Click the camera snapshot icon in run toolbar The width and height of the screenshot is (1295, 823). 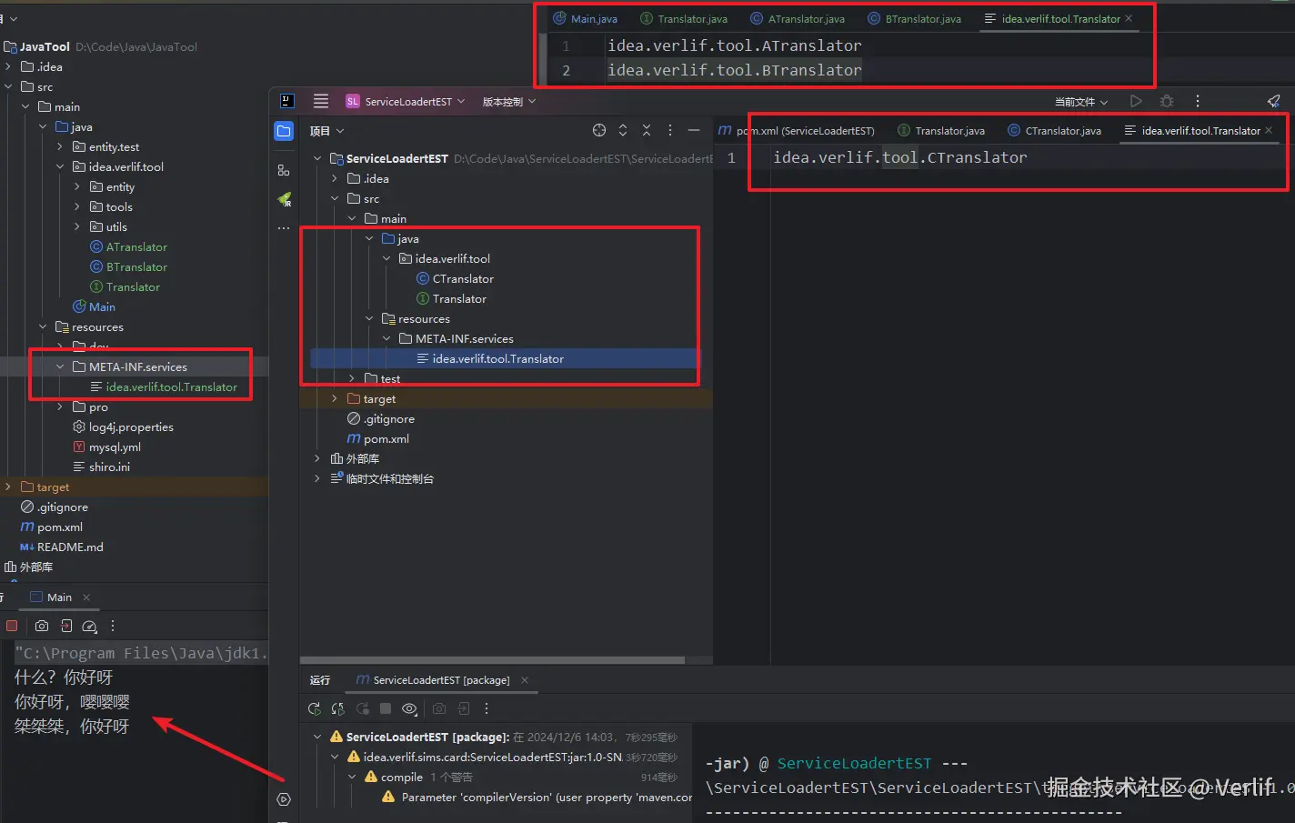(439, 708)
